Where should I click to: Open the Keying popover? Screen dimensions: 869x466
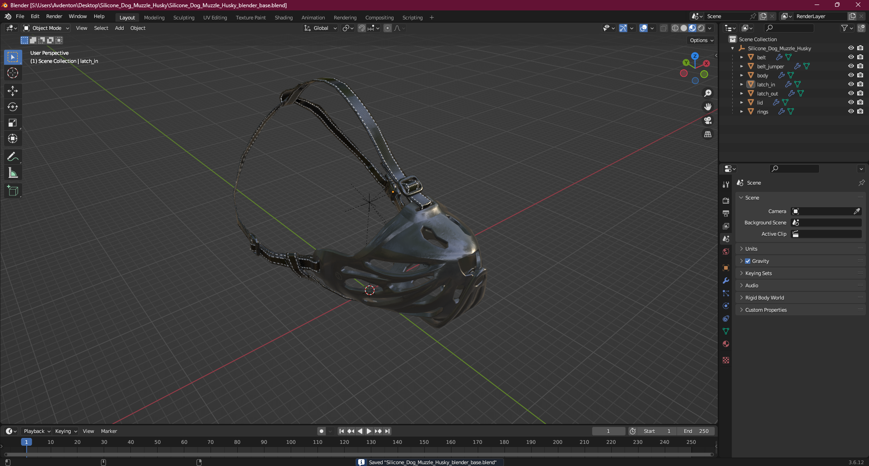[66, 431]
